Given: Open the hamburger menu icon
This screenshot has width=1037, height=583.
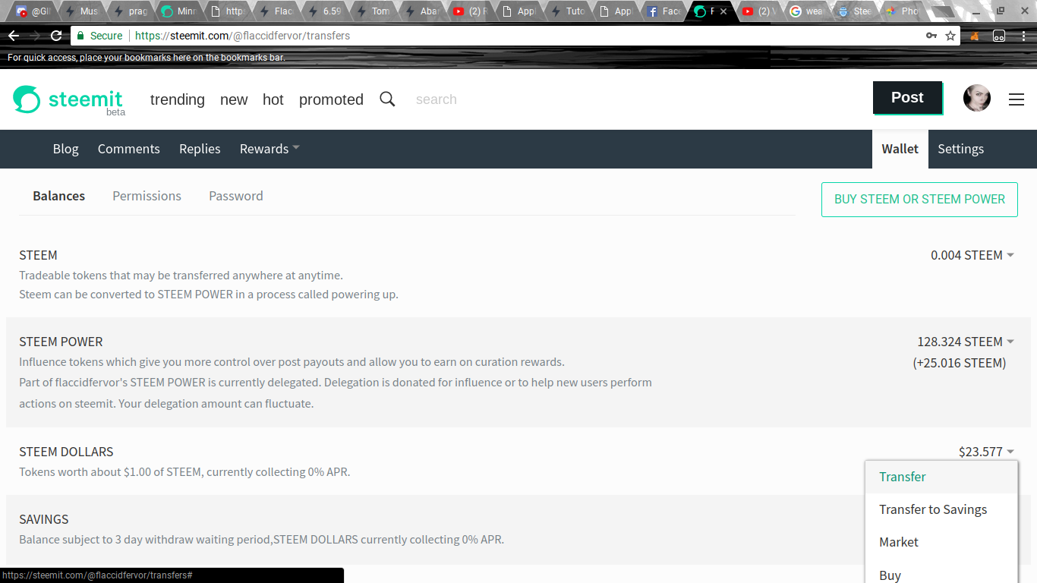Looking at the screenshot, I should (1017, 99).
